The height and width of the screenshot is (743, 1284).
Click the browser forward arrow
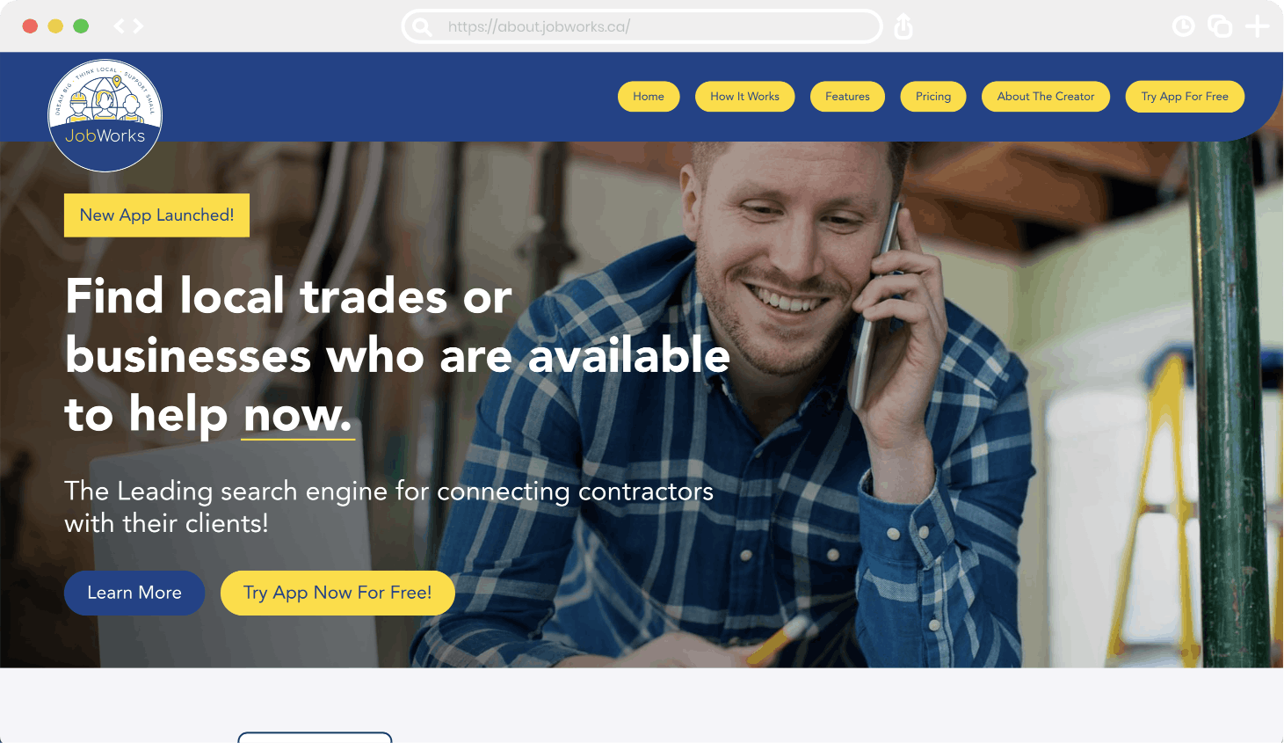pyautogui.click(x=138, y=26)
